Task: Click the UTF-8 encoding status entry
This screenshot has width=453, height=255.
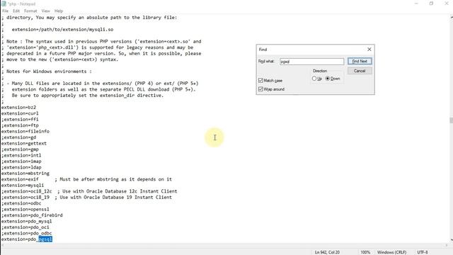Action: (423, 252)
